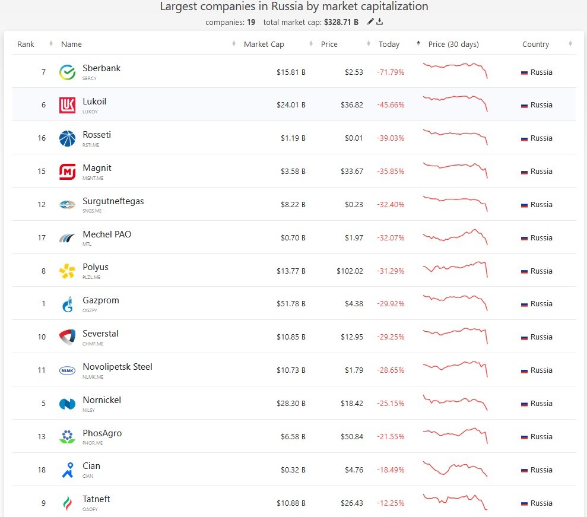Click Sberbank's -71.79% today change
The width and height of the screenshot is (587, 517).
click(x=391, y=72)
